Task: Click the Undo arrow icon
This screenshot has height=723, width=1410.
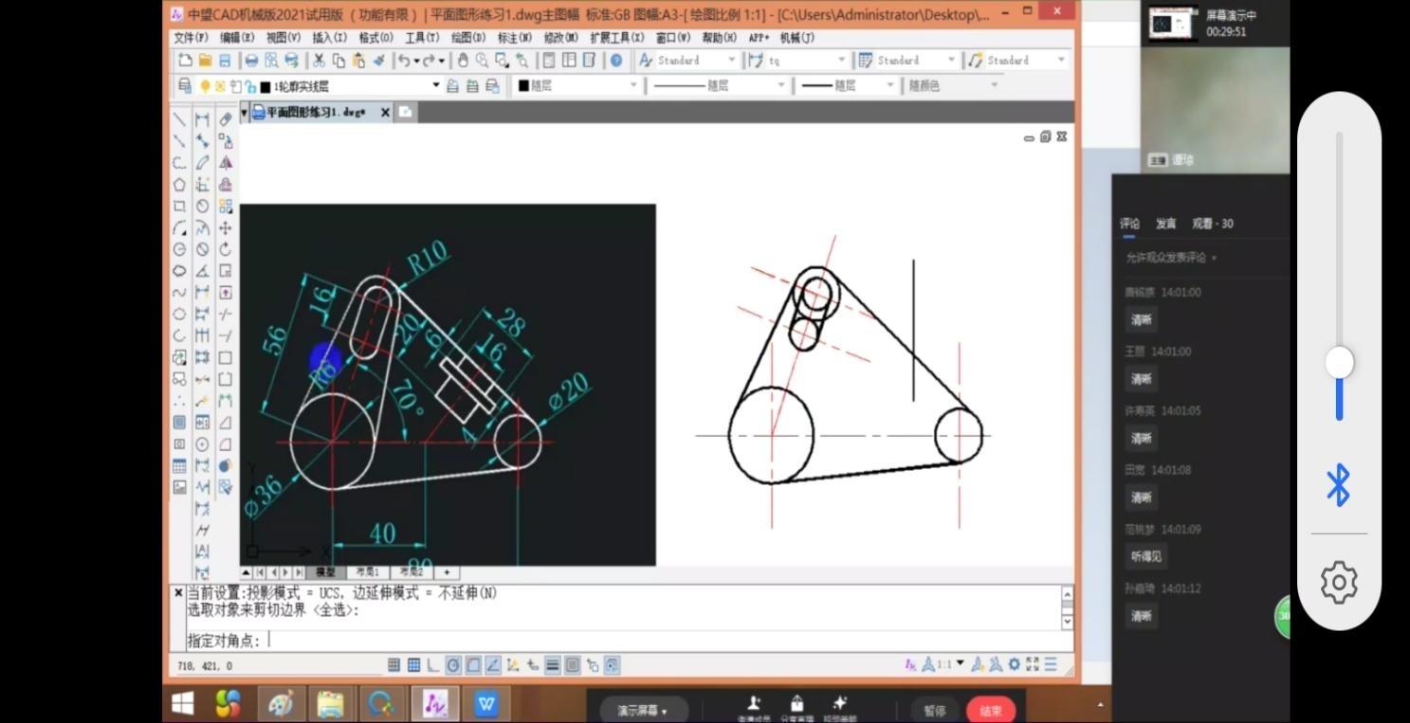Action: pyautogui.click(x=405, y=61)
